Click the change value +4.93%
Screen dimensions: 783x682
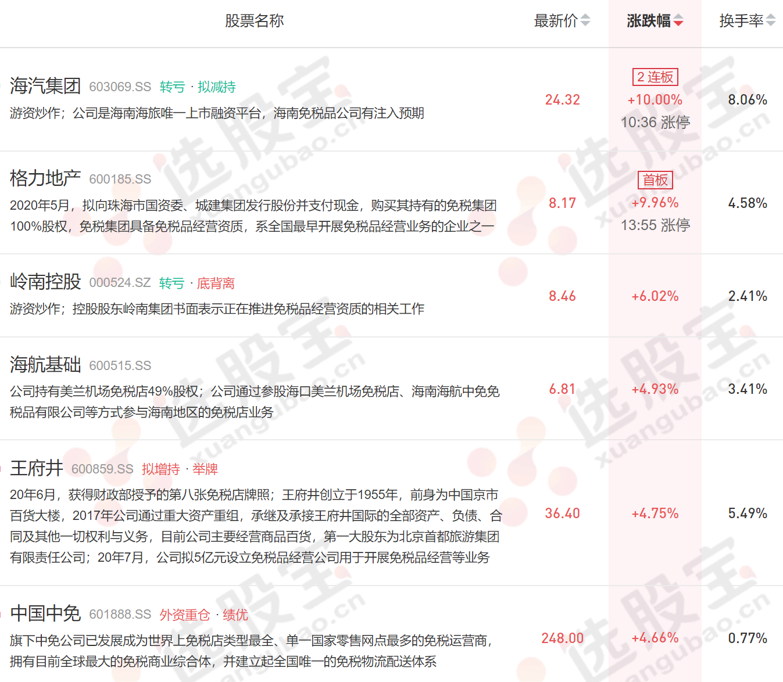(x=655, y=389)
